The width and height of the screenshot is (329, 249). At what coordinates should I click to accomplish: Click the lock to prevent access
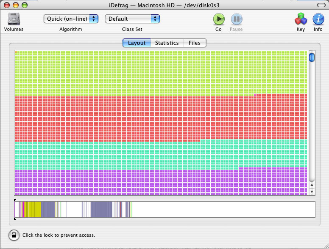tap(14, 235)
